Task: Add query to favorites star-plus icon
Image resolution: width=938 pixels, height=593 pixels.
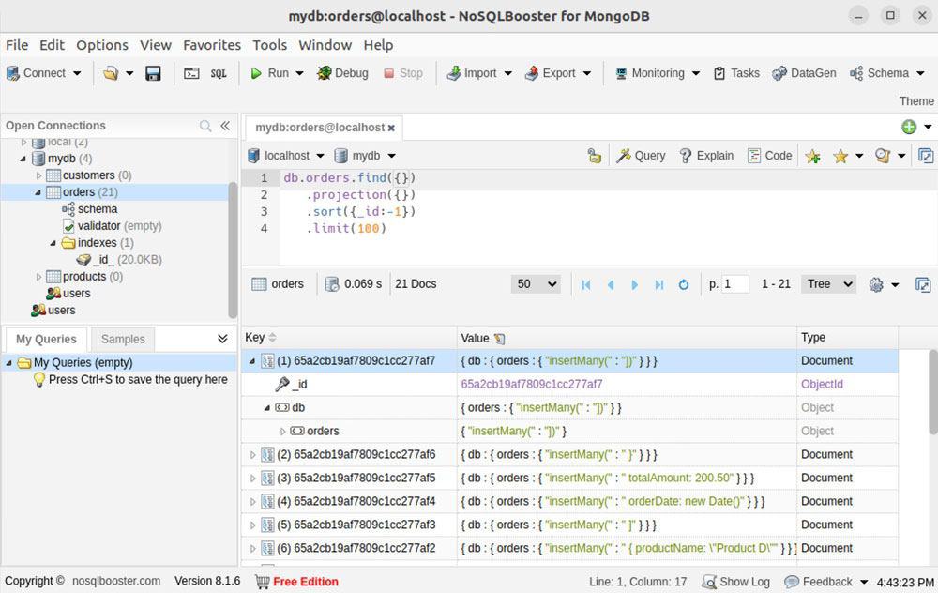Action: pos(812,156)
